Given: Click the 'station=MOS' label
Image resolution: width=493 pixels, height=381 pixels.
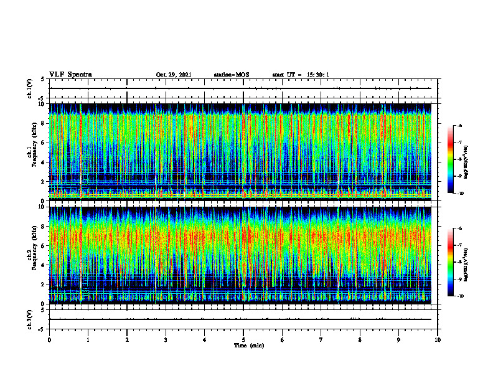Looking at the screenshot, I should [232, 75].
